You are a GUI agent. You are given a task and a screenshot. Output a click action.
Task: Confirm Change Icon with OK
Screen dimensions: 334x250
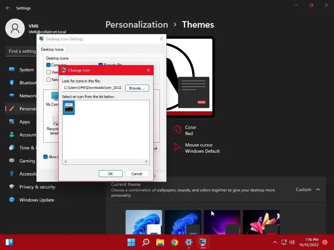pyautogui.click(x=111, y=174)
